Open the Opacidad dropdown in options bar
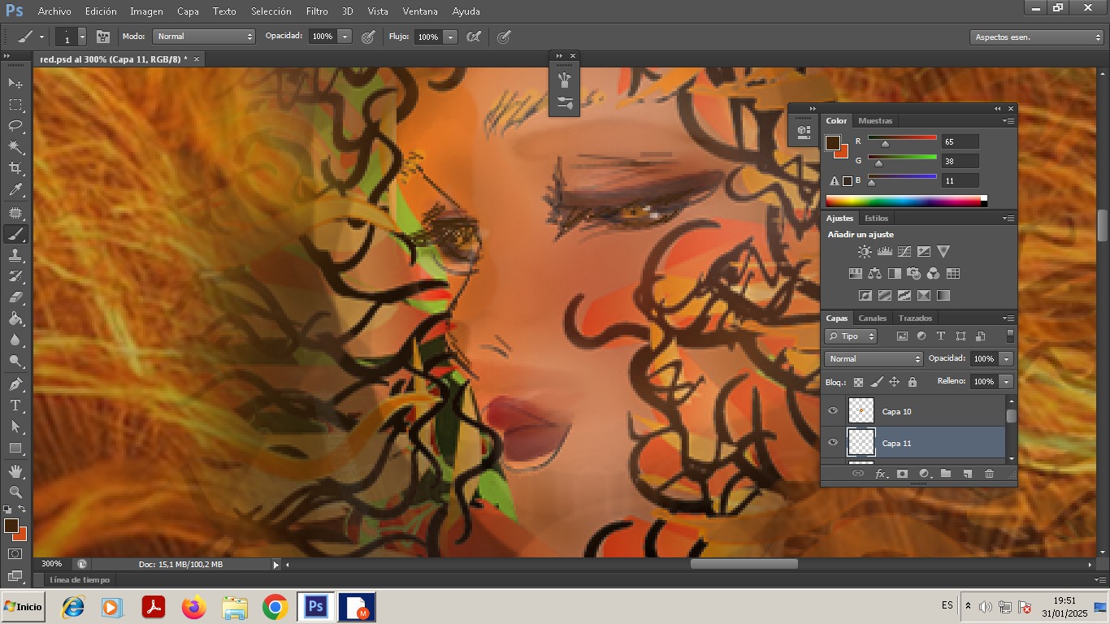 (345, 37)
